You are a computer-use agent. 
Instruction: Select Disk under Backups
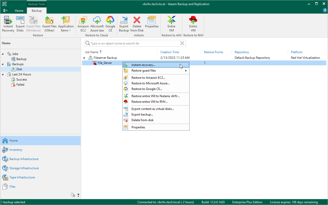[x=19, y=69]
